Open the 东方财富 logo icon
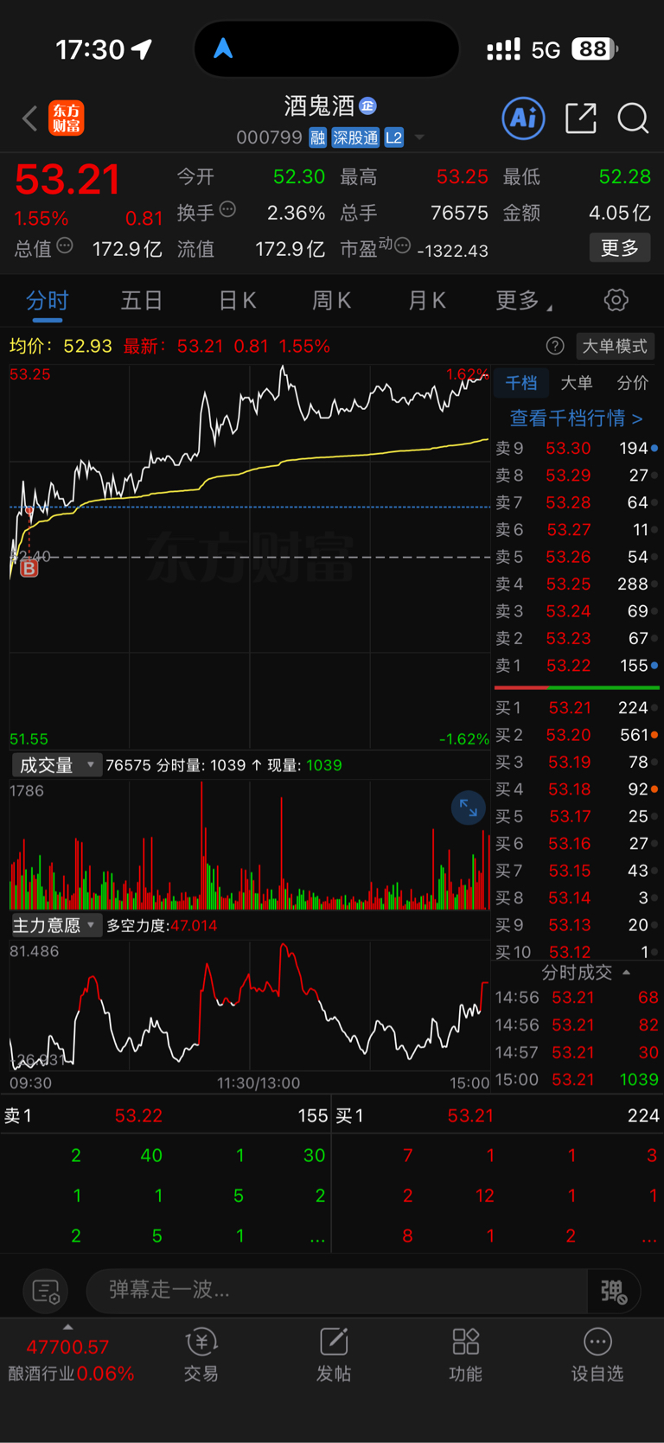 tap(67, 118)
